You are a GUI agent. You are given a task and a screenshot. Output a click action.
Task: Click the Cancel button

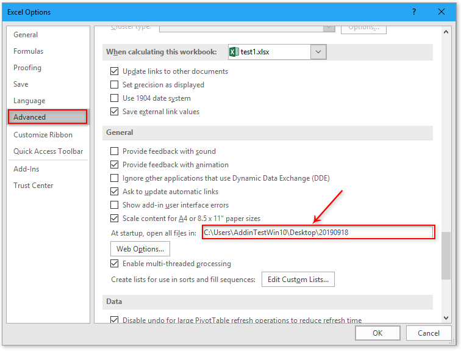click(429, 333)
